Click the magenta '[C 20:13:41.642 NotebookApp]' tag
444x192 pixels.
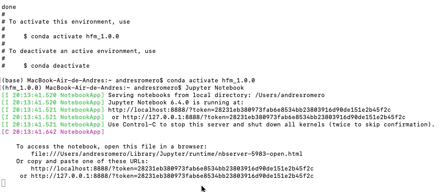pyautogui.click(x=53, y=132)
